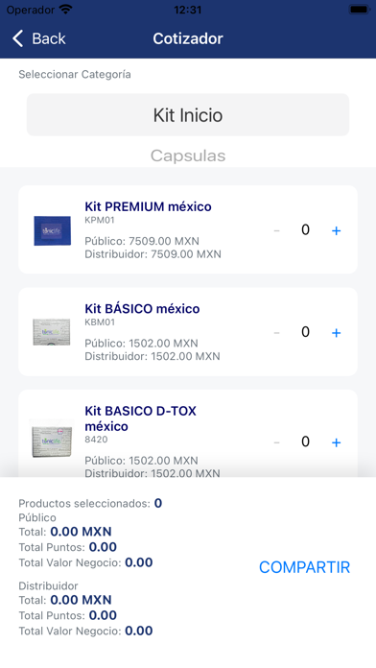Increase Kit PREMIUM méxico quantity with plus

[336, 230]
